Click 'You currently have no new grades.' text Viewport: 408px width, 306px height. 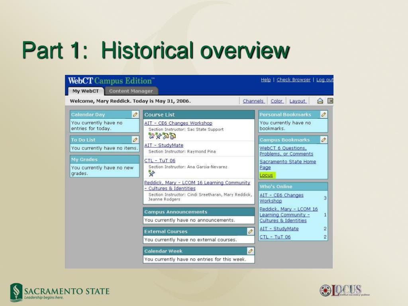point(102,171)
